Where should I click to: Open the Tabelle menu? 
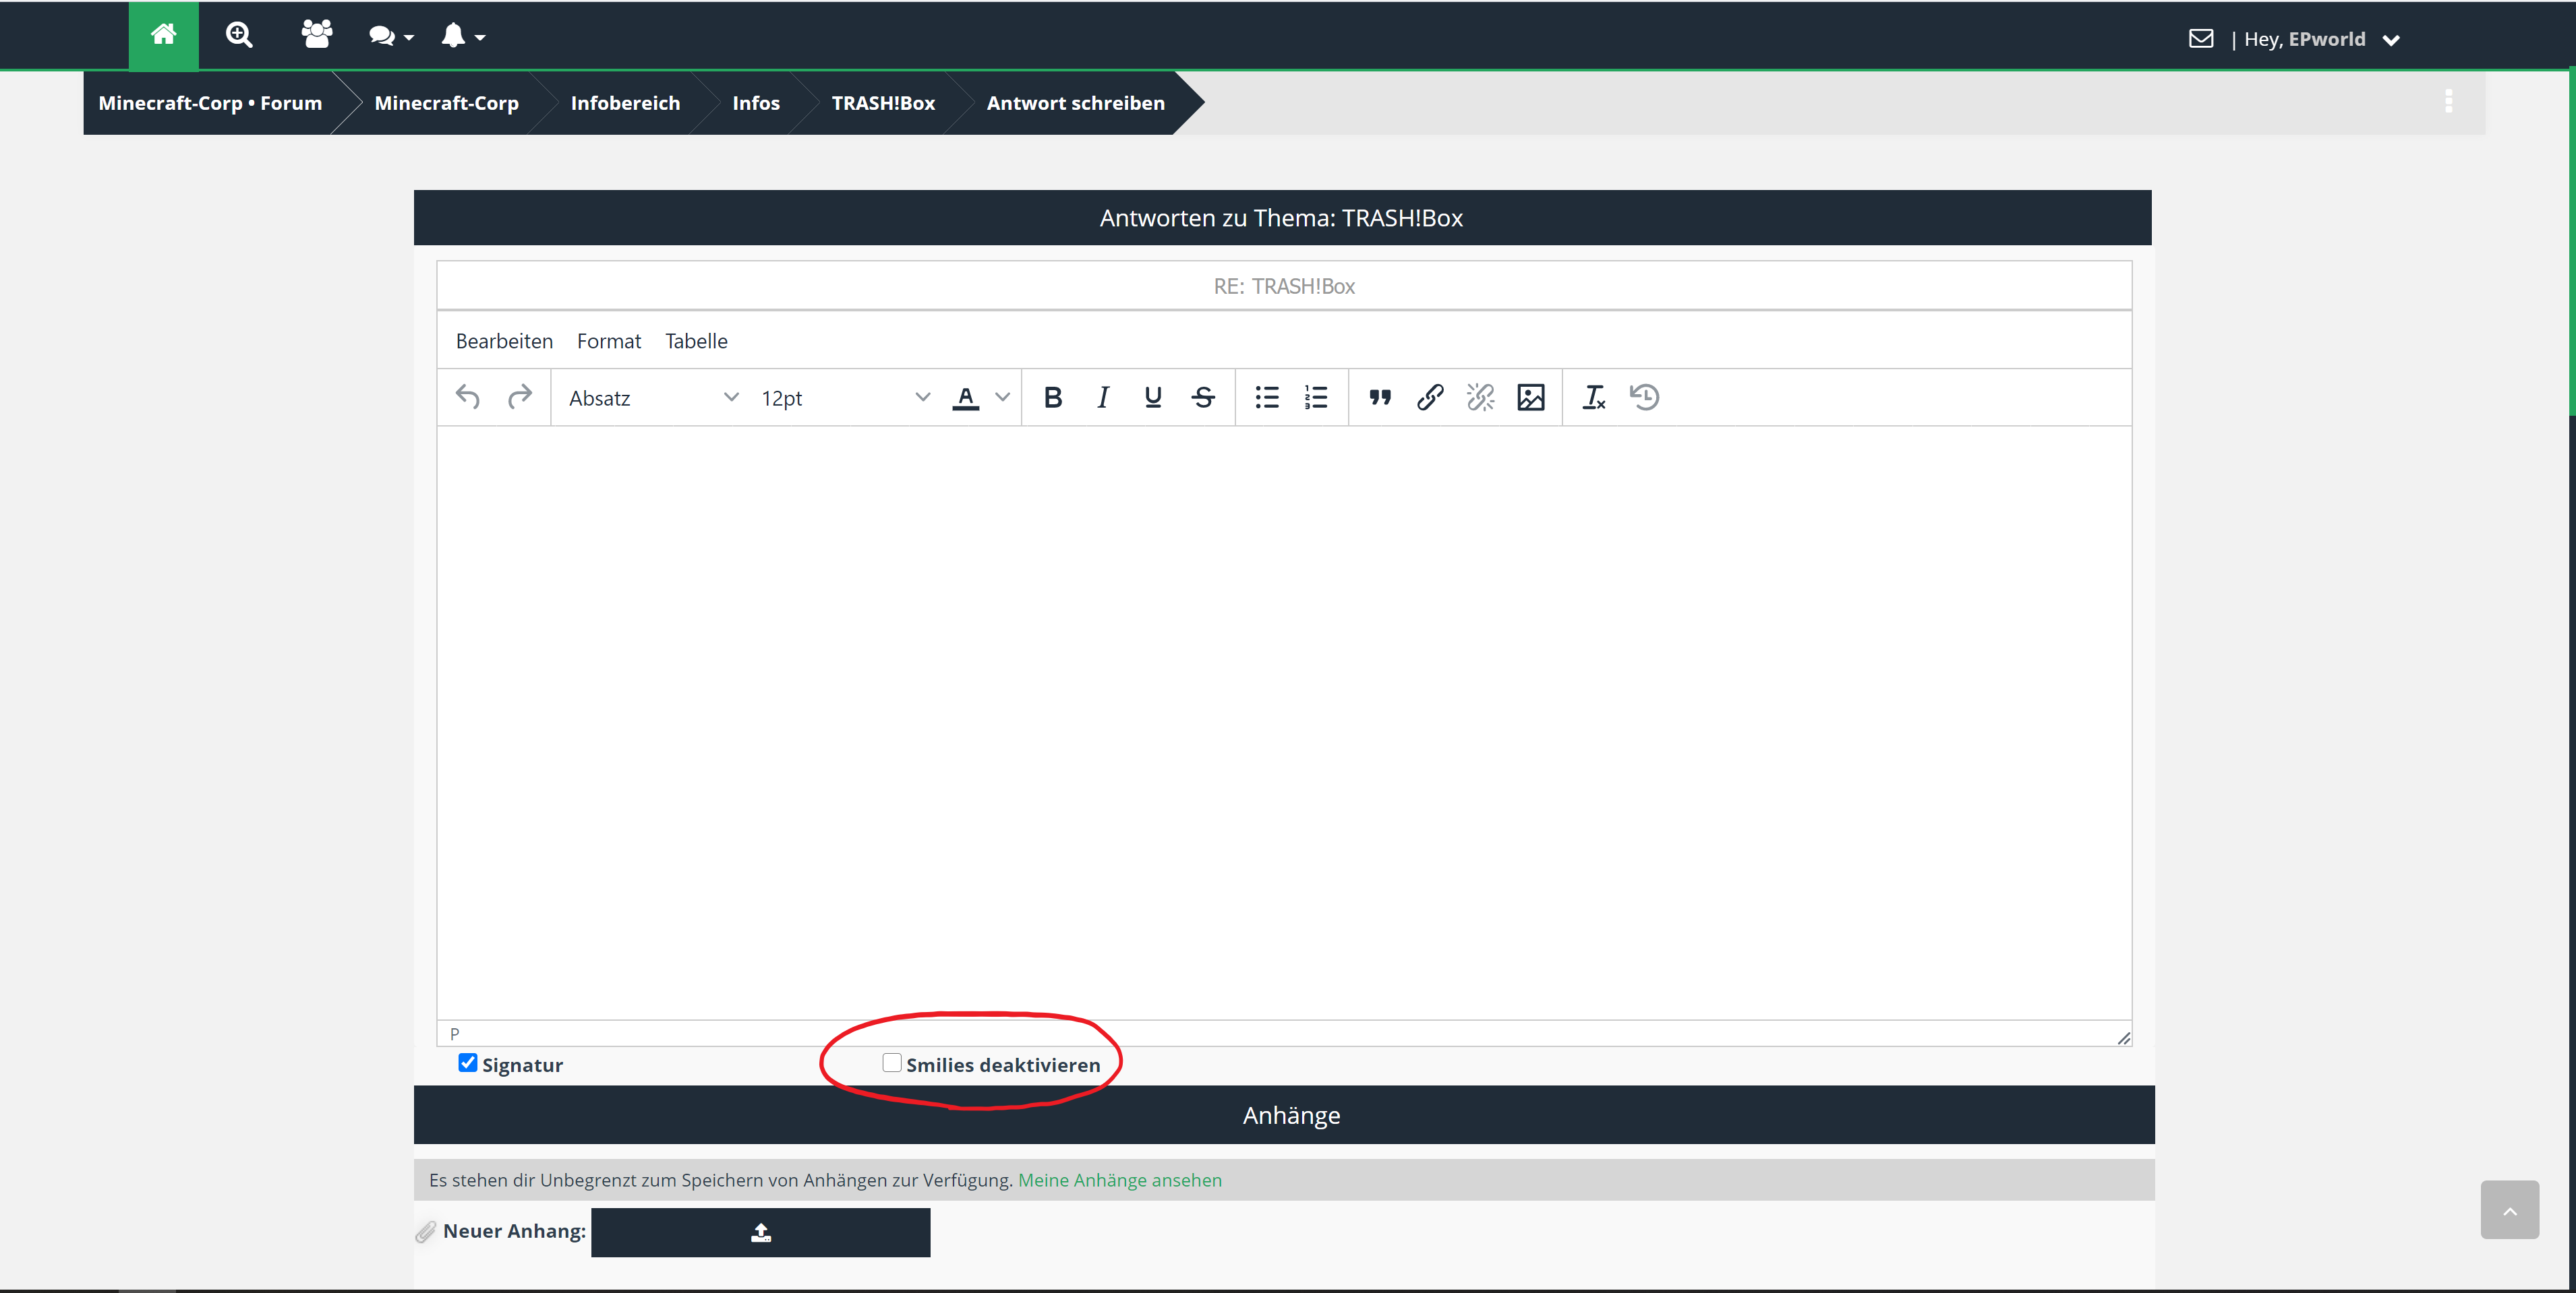696,342
